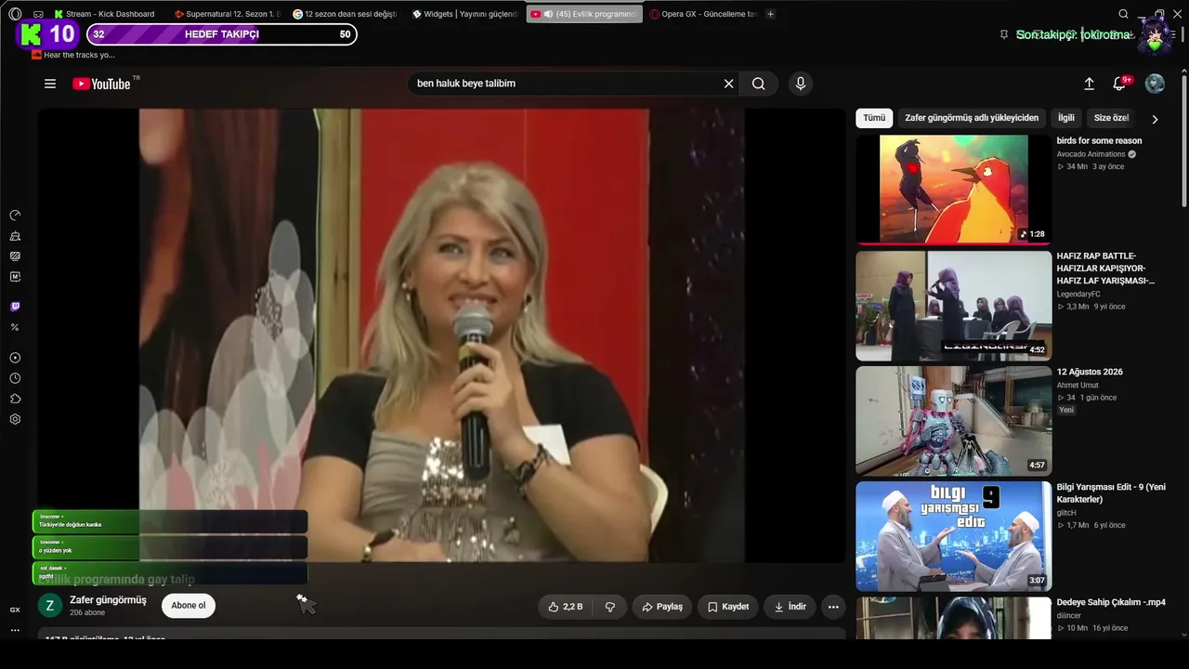Open Extensions puzzle icon in sidebar
The width and height of the screenshot is (1189, 669).
15,399
